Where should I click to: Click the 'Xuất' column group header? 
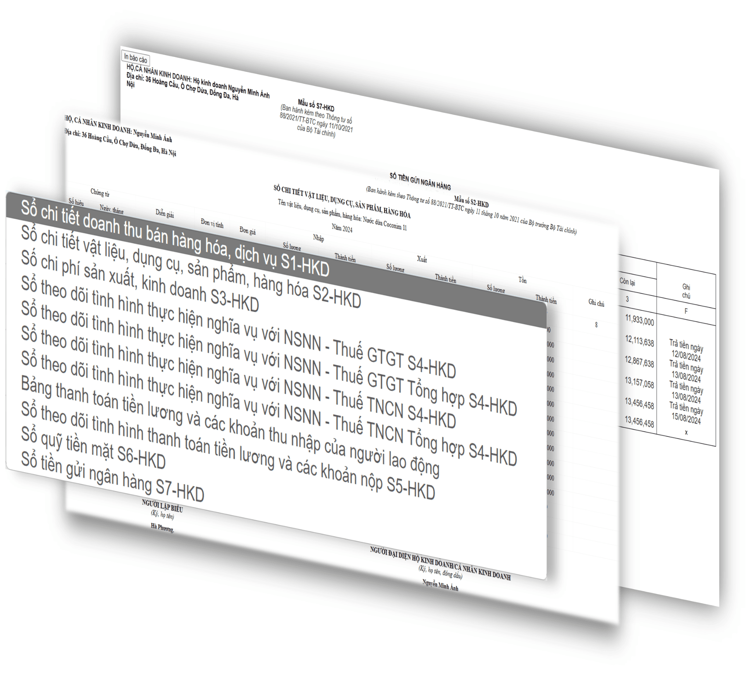click(422, 259)
